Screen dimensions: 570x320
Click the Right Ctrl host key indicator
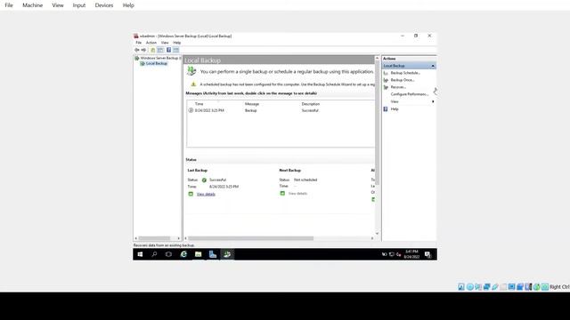coord(559,287)
